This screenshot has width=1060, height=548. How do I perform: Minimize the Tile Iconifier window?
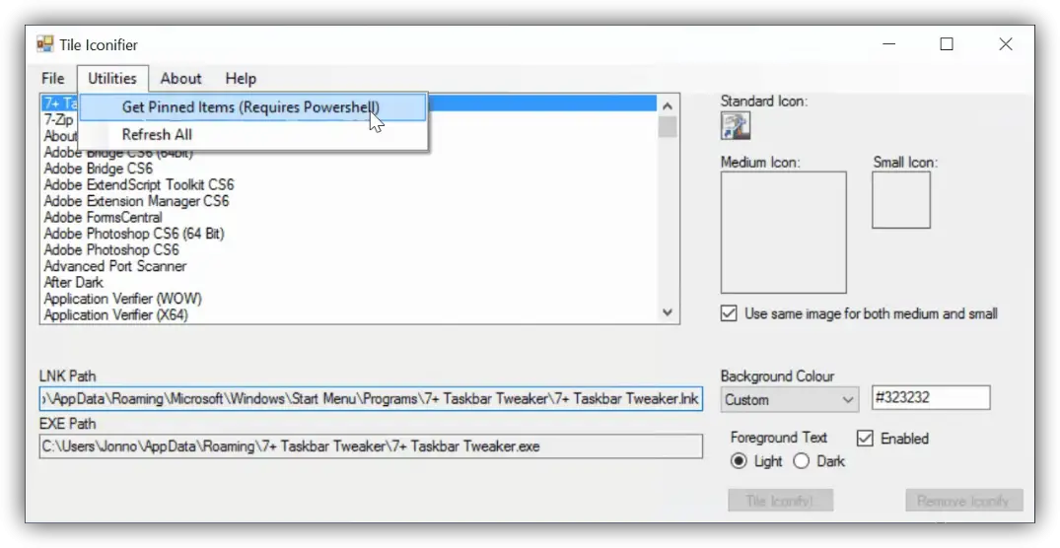(889, 44)
